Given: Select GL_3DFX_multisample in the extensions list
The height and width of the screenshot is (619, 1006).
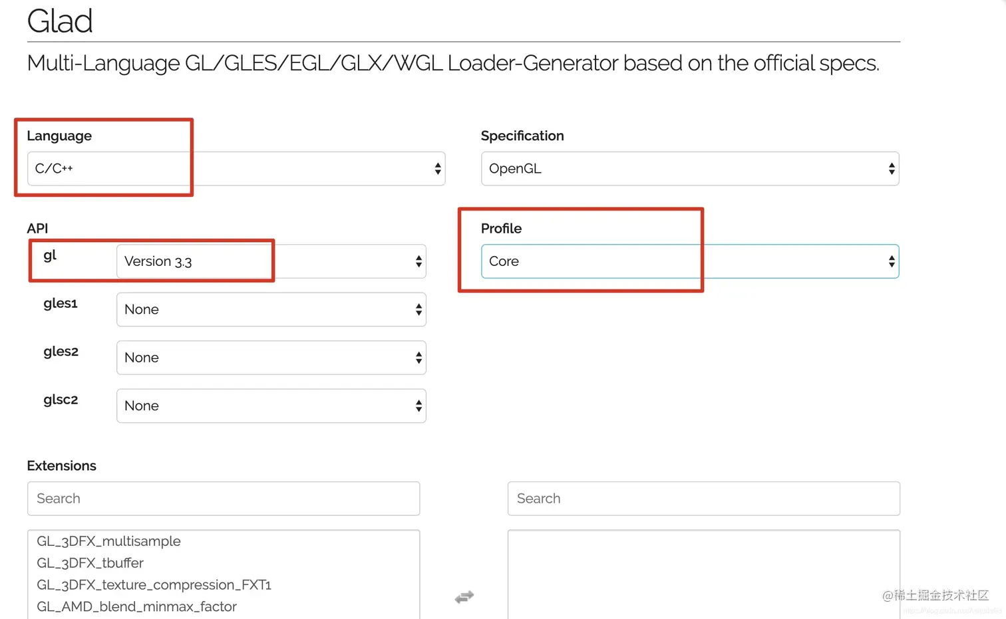Looking at the screenshot, I should click(x=109, y=541).
